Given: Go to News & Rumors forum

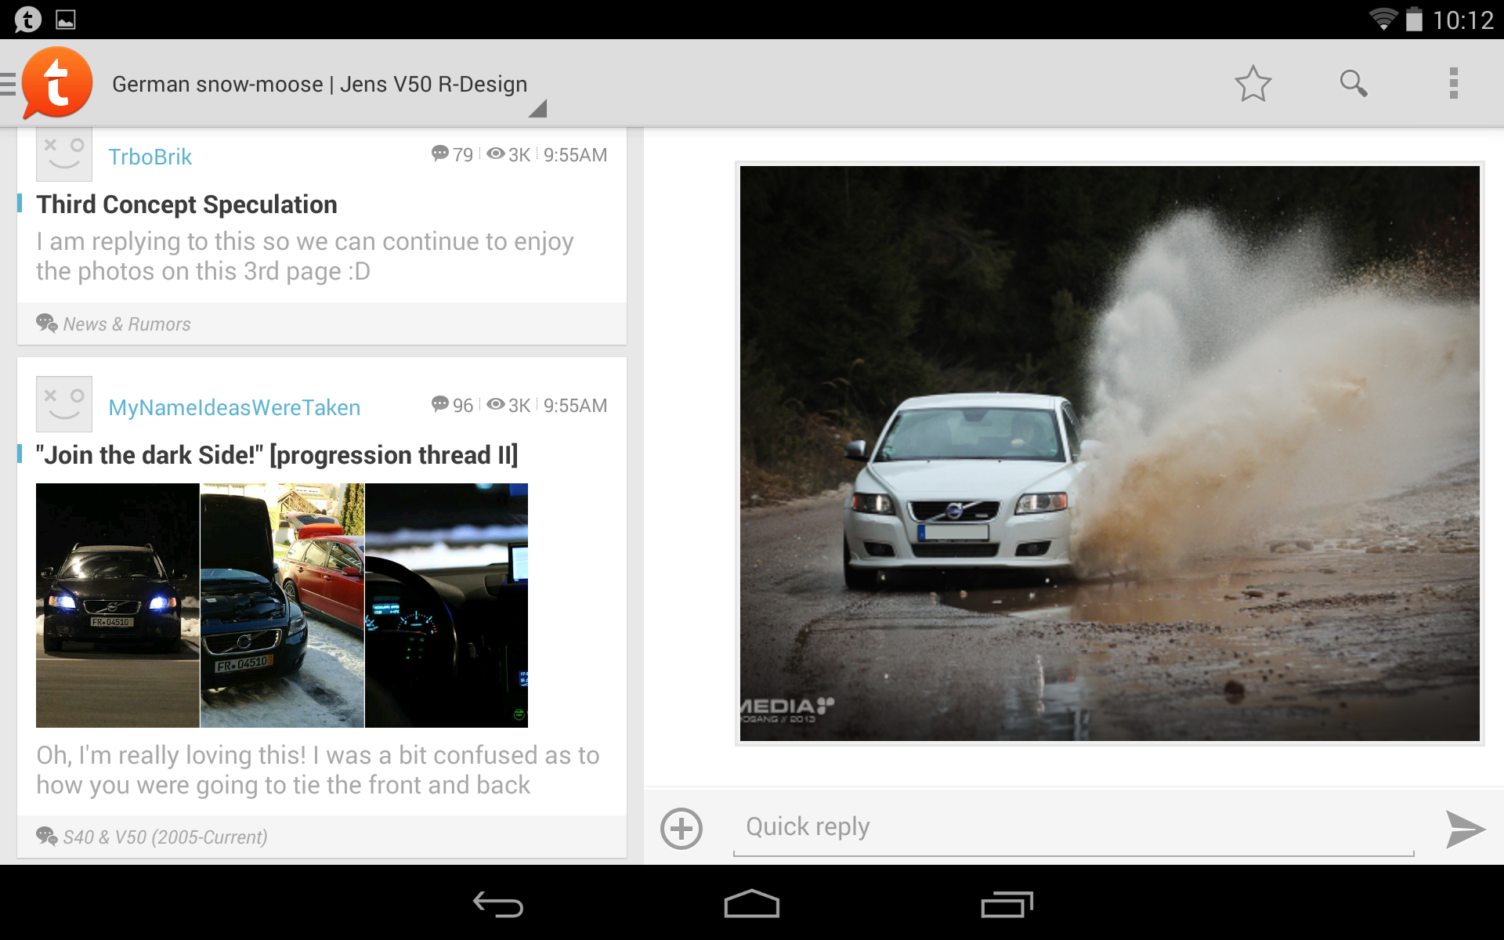Looking at the screenshot, I should click(x=126, y=324).
